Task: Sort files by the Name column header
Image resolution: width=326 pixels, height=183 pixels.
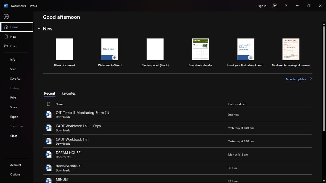Action: point(59,104)
